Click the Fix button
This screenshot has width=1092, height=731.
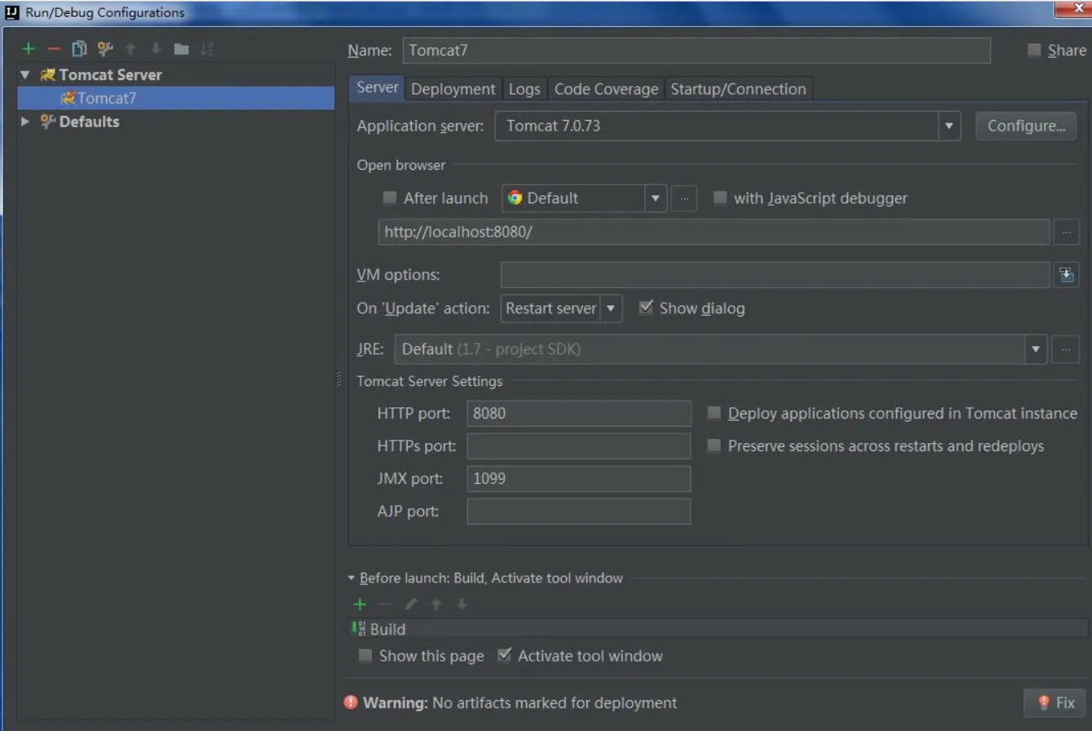(x=1054, y=702)
